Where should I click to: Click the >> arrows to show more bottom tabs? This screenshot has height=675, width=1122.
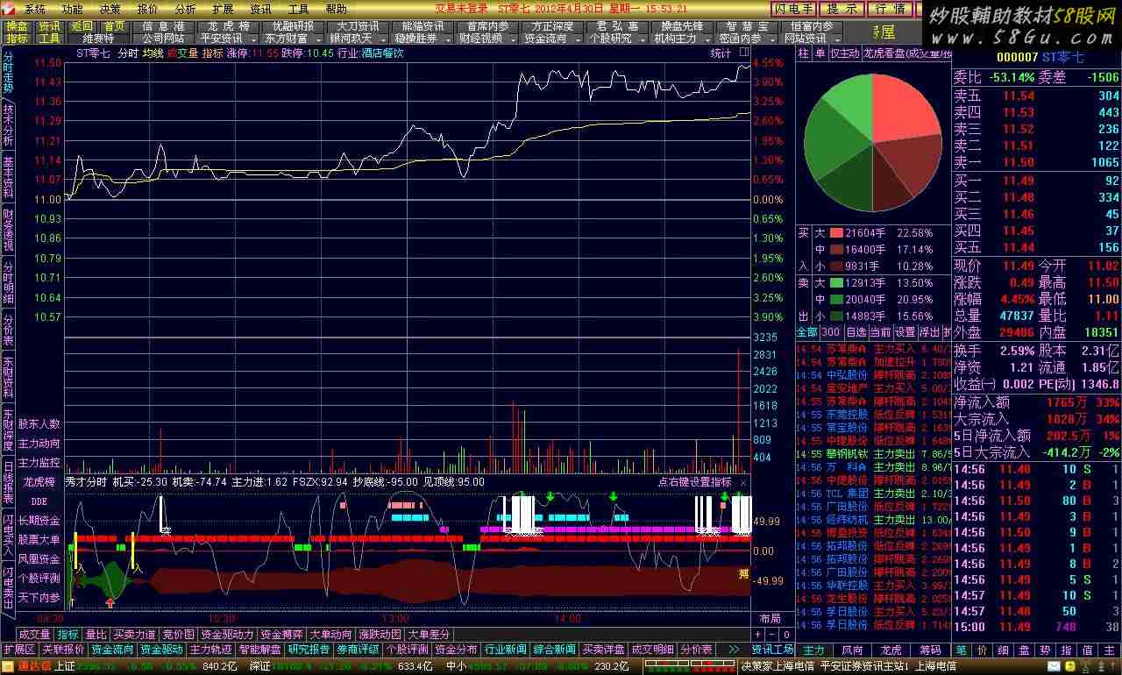click(734, 650)
